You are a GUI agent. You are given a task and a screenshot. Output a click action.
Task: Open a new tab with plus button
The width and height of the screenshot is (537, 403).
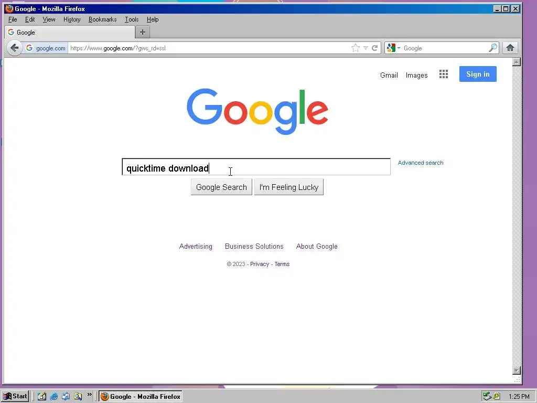(143, 32)
